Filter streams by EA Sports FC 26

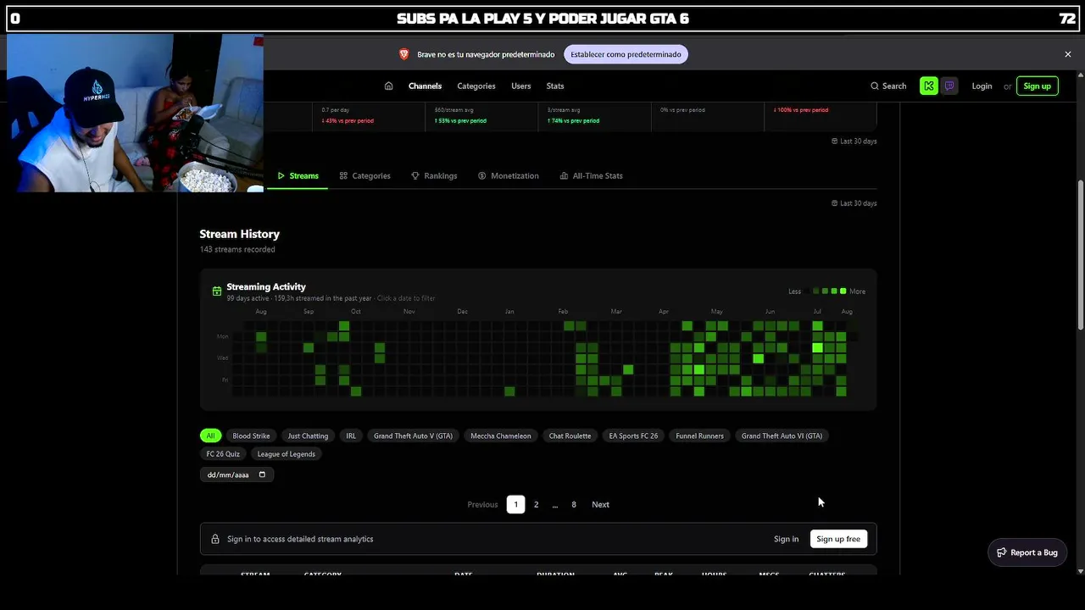pyautogui.click(x=633, y=435)
